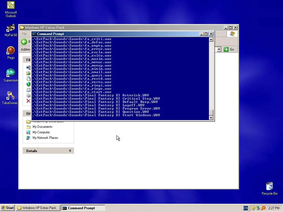
Task: Select the TakeOwner desktop shortcut
Action: click(x=10, y=98)
